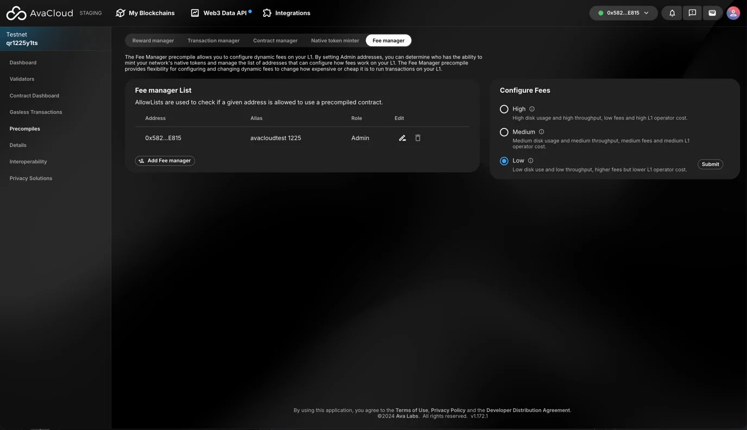This screenshot has width=747, height=430.
Task: Click the STAGING environment label
Action: coord(91,13)
